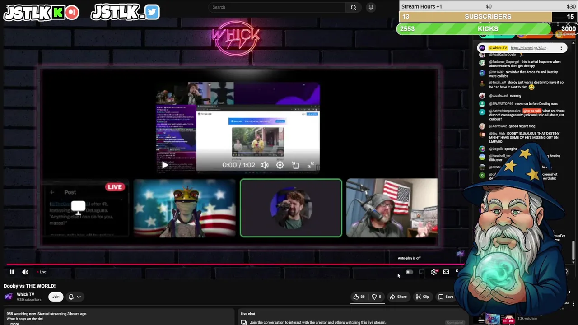Open @tin1602 user avatar

482,73
